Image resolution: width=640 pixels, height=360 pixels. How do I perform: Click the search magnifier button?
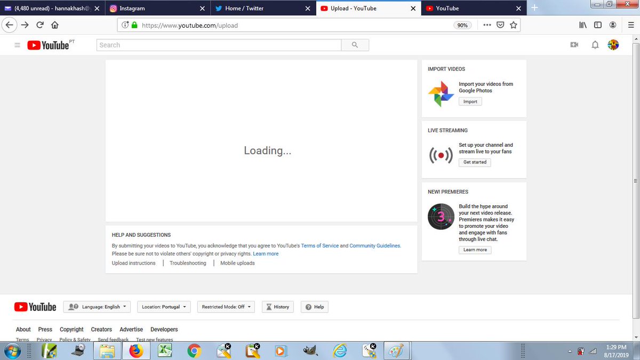coord(355,45)
